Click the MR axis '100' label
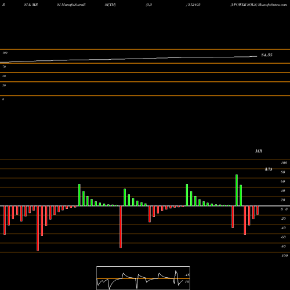290x290 pixels. (x=284, y=163)
